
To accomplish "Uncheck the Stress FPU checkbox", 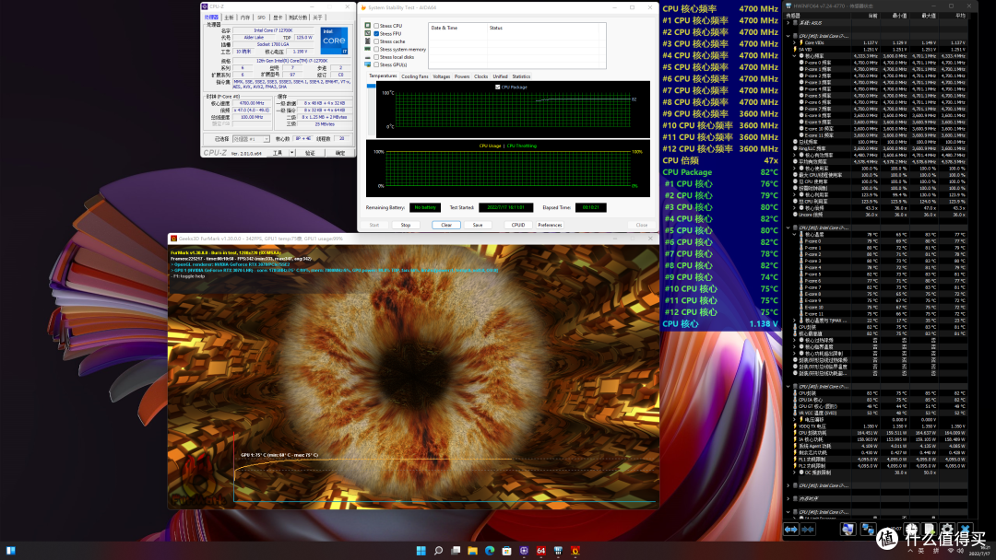I will coord(376,33).
